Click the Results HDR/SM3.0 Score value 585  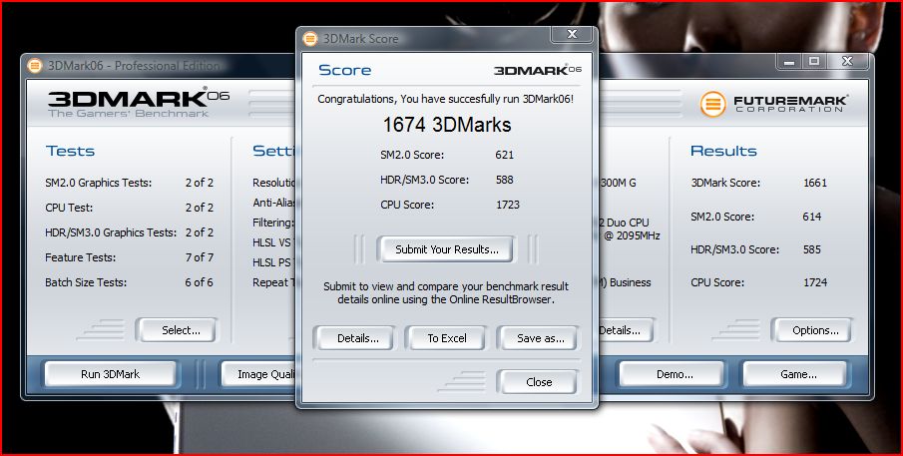(x=811, y=249)
